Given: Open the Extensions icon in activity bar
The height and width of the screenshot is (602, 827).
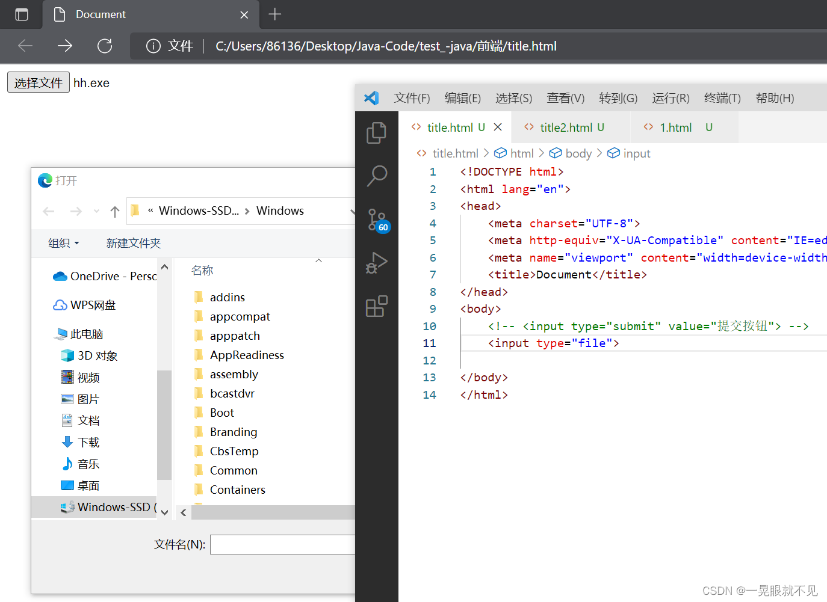Looking at the screenshot, I should pos(376,306).
